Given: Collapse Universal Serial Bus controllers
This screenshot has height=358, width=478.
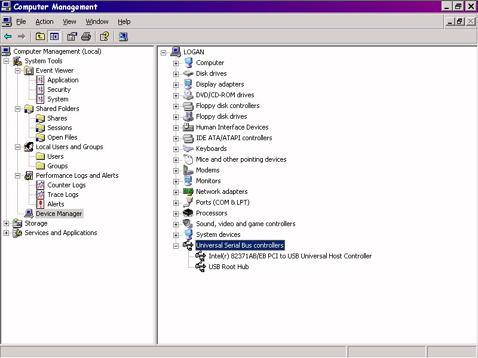Looking at the screenshot, I should point(176,246).
